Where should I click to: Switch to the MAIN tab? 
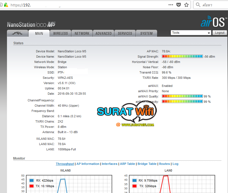39,33
